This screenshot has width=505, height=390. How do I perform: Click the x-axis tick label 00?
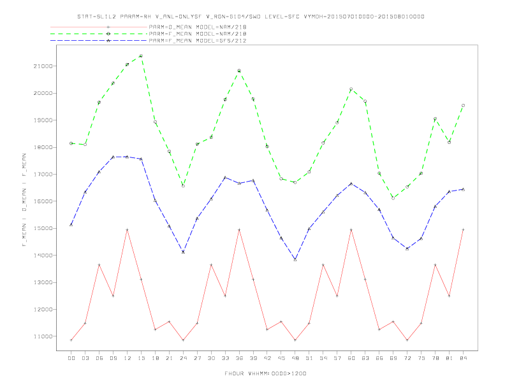tap(71, 358)
